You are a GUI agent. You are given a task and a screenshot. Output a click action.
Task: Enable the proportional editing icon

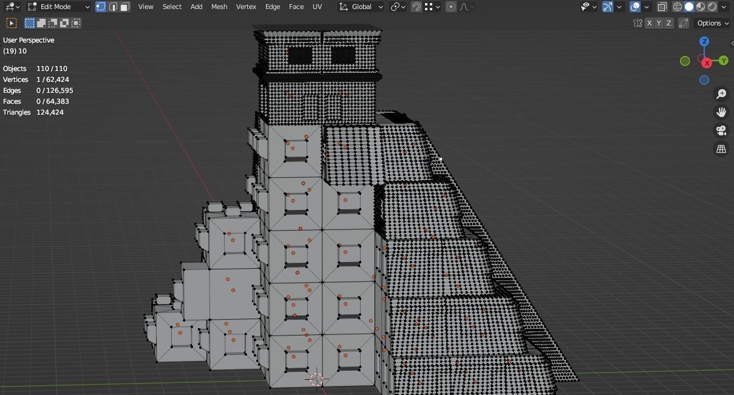(450, 7)
